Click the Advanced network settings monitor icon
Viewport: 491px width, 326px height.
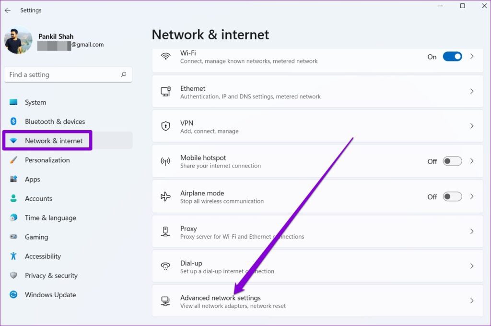[165, 301]
